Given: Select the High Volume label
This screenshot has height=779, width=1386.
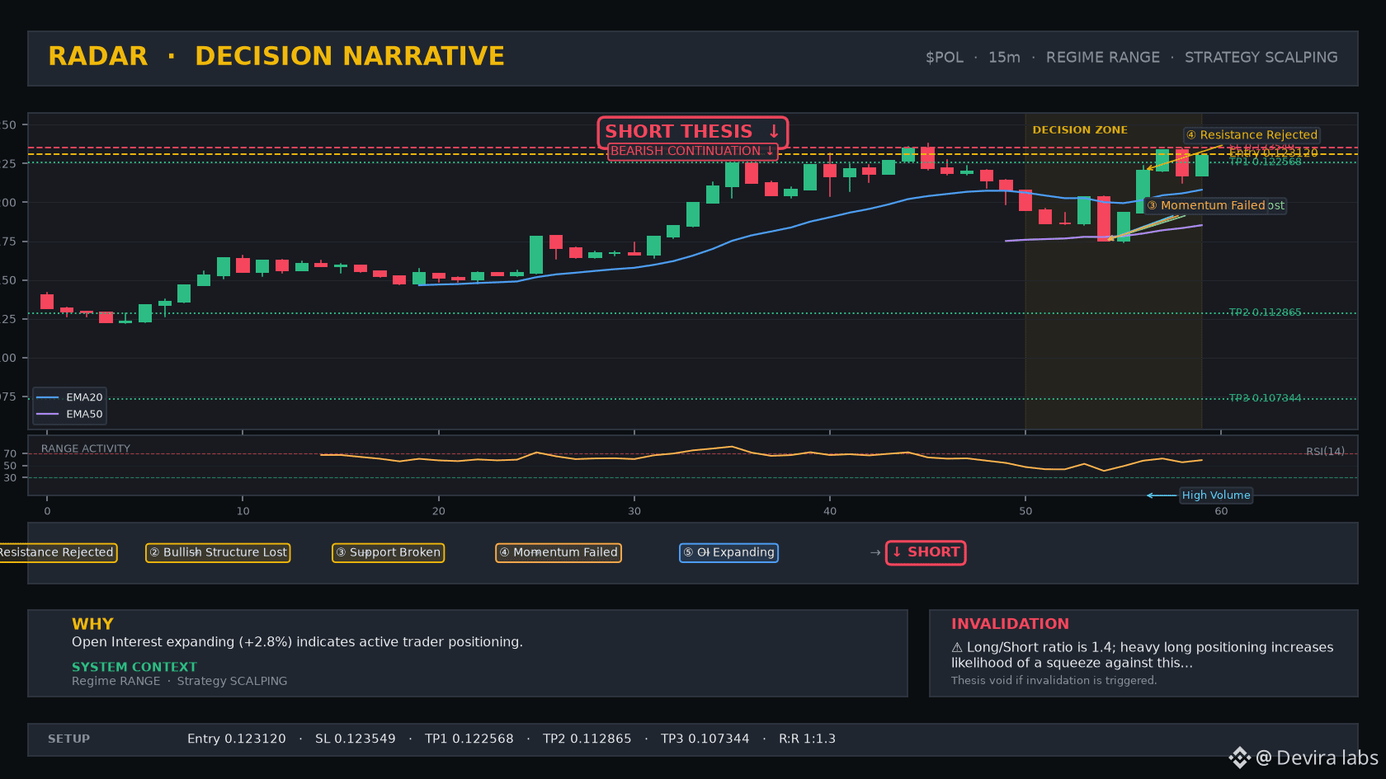Looking at the screenshot, I should pos(1216,495).
